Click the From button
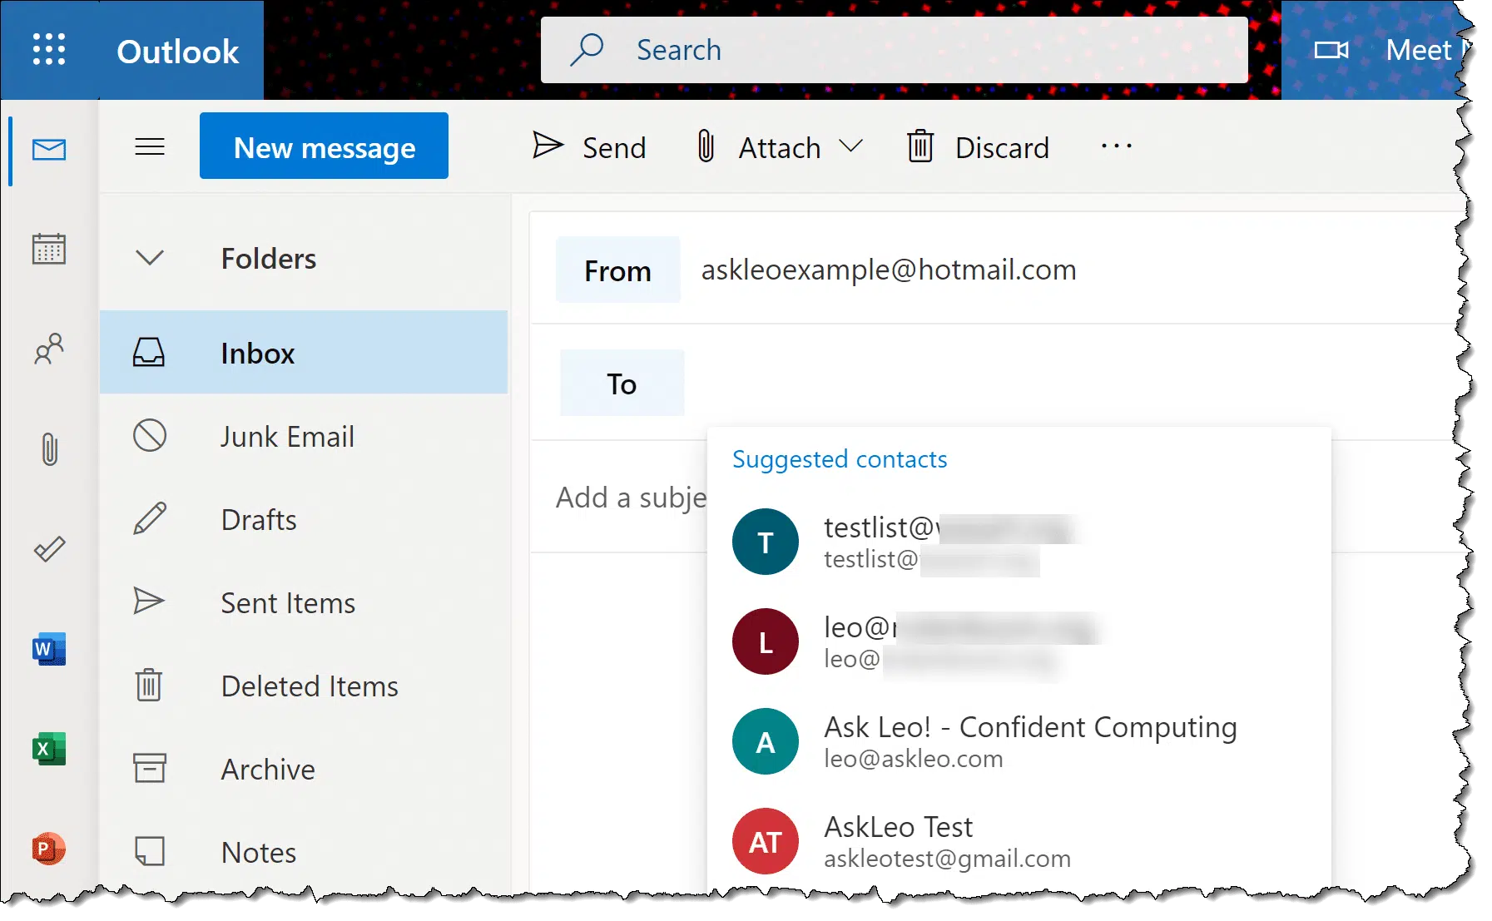 (617, 270)
